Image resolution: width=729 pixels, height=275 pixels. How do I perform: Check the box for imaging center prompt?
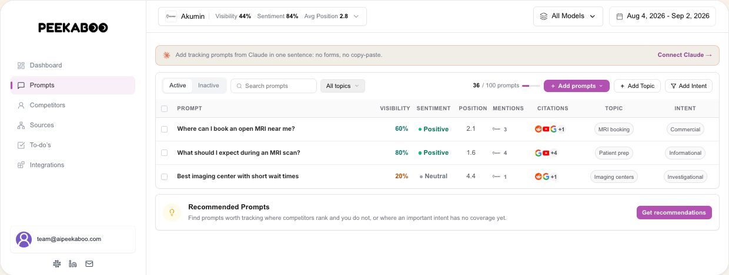pyautogui.click(x=165, y=176)
